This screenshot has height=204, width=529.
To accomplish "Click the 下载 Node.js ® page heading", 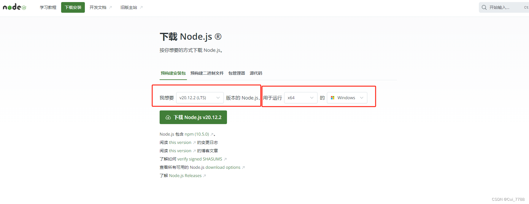I will coord(190,37).
